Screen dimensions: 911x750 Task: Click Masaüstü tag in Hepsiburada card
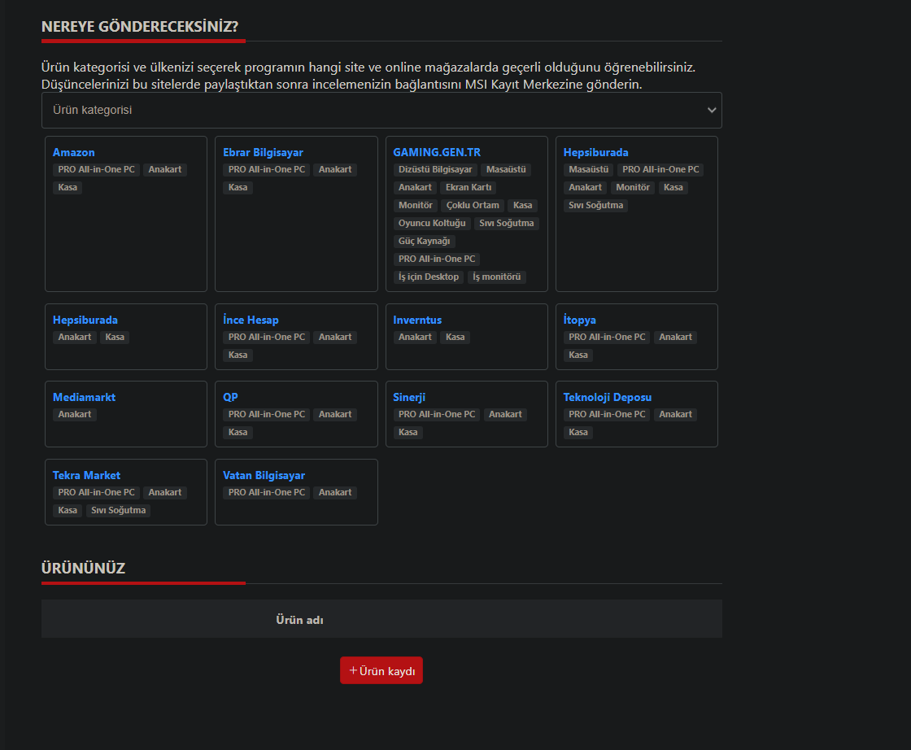(x=589, y=170)
